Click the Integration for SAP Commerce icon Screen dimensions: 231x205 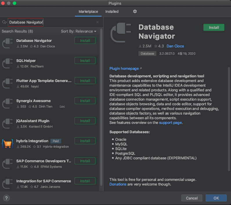coord(7,184)
